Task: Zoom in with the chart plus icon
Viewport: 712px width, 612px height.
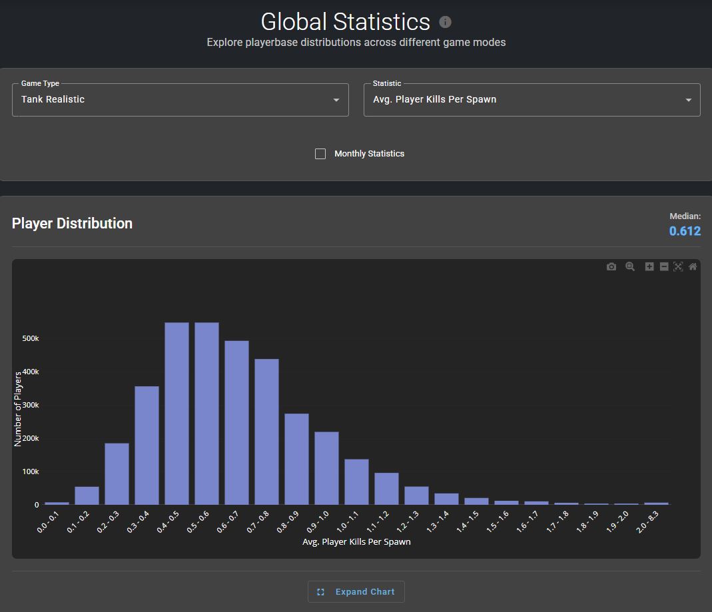Action: point(649,266)
